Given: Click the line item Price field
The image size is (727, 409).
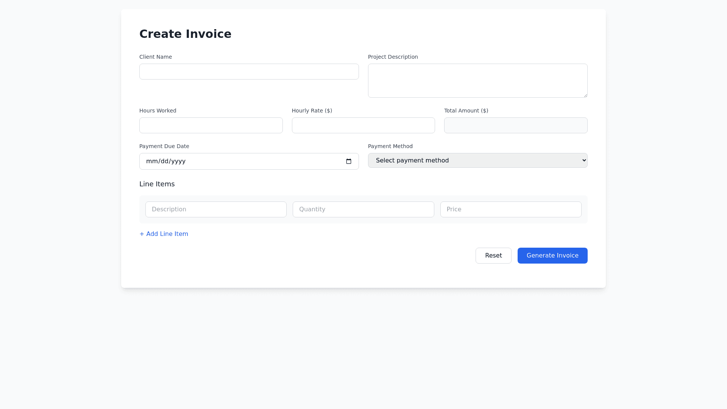Looking at the screenshot, I should click(x=510, y=209).
